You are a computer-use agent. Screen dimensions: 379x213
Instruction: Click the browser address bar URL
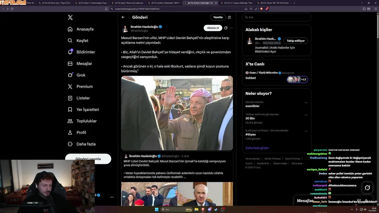tap(137, 9)
